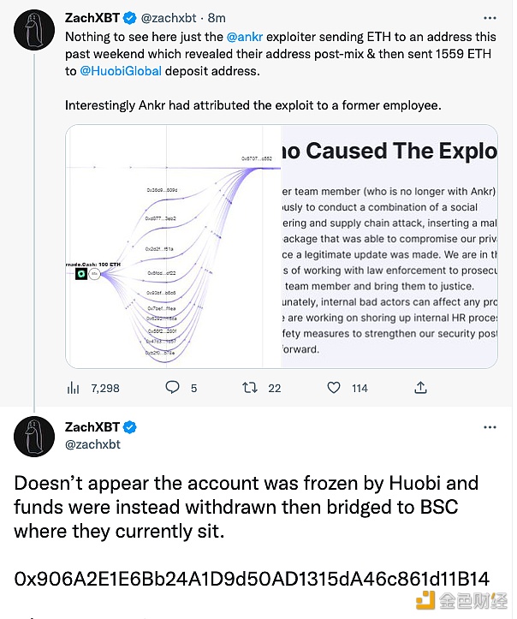Viewport: 517px width, 619px height.
Task: Click the Tornado Cash node icon in graph
Action: click(x=80, y=275)
